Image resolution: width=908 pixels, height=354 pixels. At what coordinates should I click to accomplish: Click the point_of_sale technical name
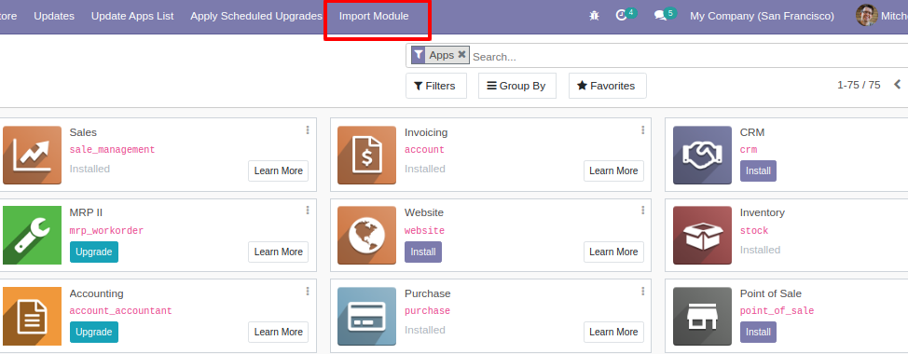[777, 311]
